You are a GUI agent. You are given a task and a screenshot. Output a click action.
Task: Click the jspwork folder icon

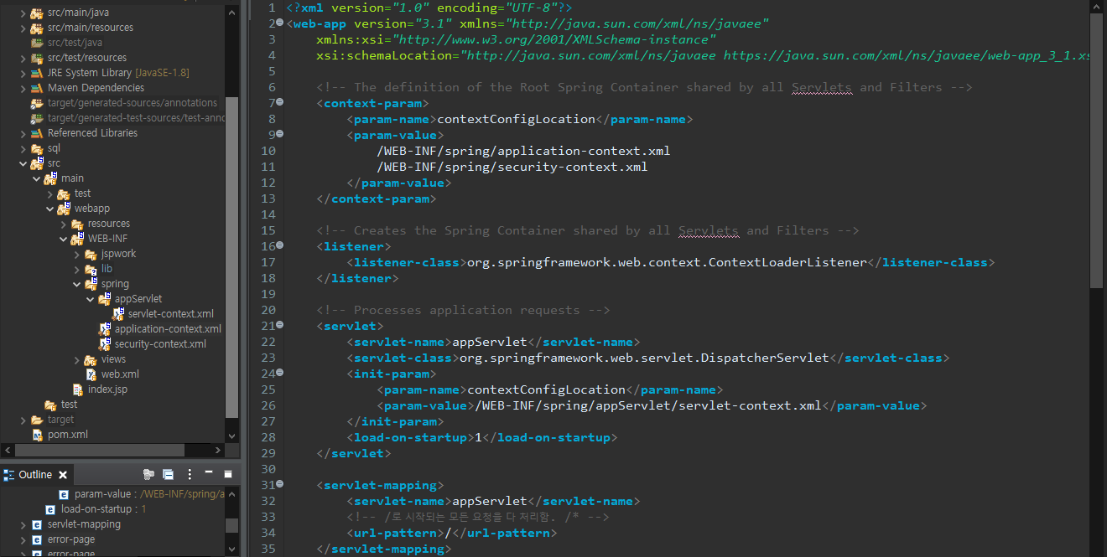91,253
